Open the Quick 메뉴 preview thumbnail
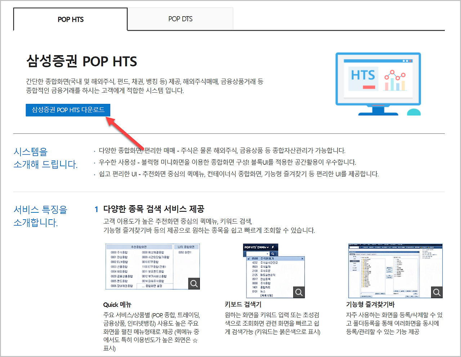Screen dimensions: 461x357 (152, 266)
